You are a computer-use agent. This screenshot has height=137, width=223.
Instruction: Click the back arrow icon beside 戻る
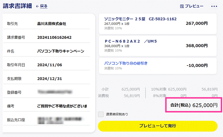click(38, 6)
